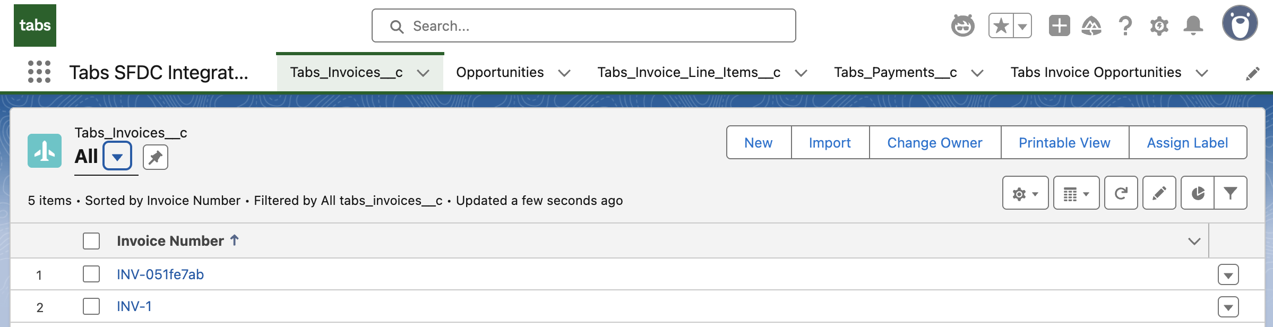The height and width of the screenshot is (327, 1273).
Task: Open the Tabs_Payments__c tab
Action: [895, 72]
